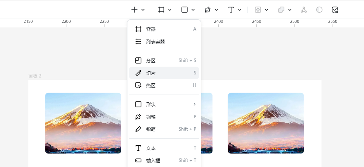Click the checkmark annotation icon in toolbar

coord(335,10)
